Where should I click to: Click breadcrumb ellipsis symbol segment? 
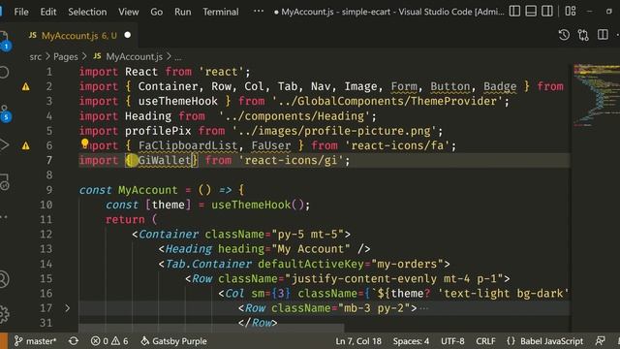[x=178, y=58]
